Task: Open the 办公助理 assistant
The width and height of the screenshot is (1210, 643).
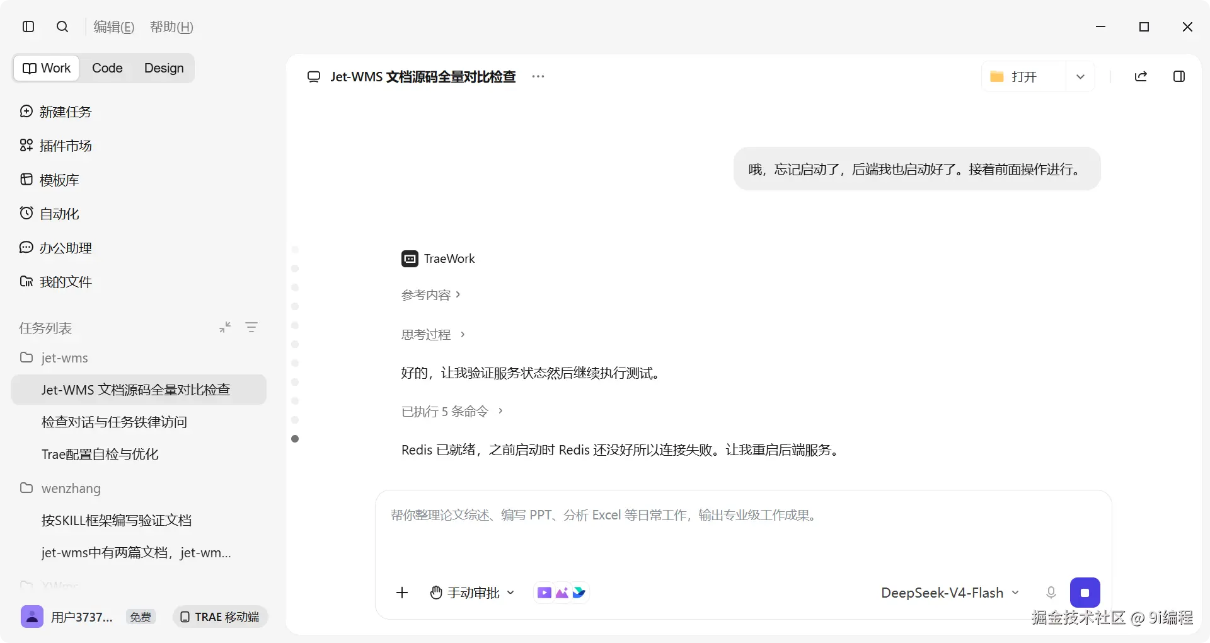Action: [56, 248]
